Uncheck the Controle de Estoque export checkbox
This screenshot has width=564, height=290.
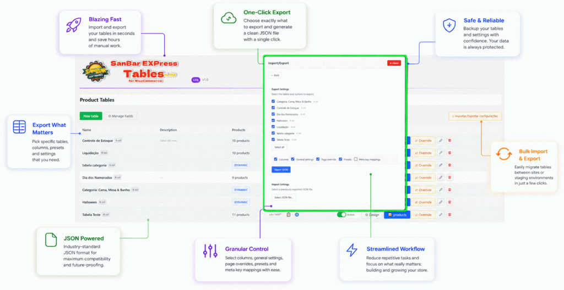273,108
